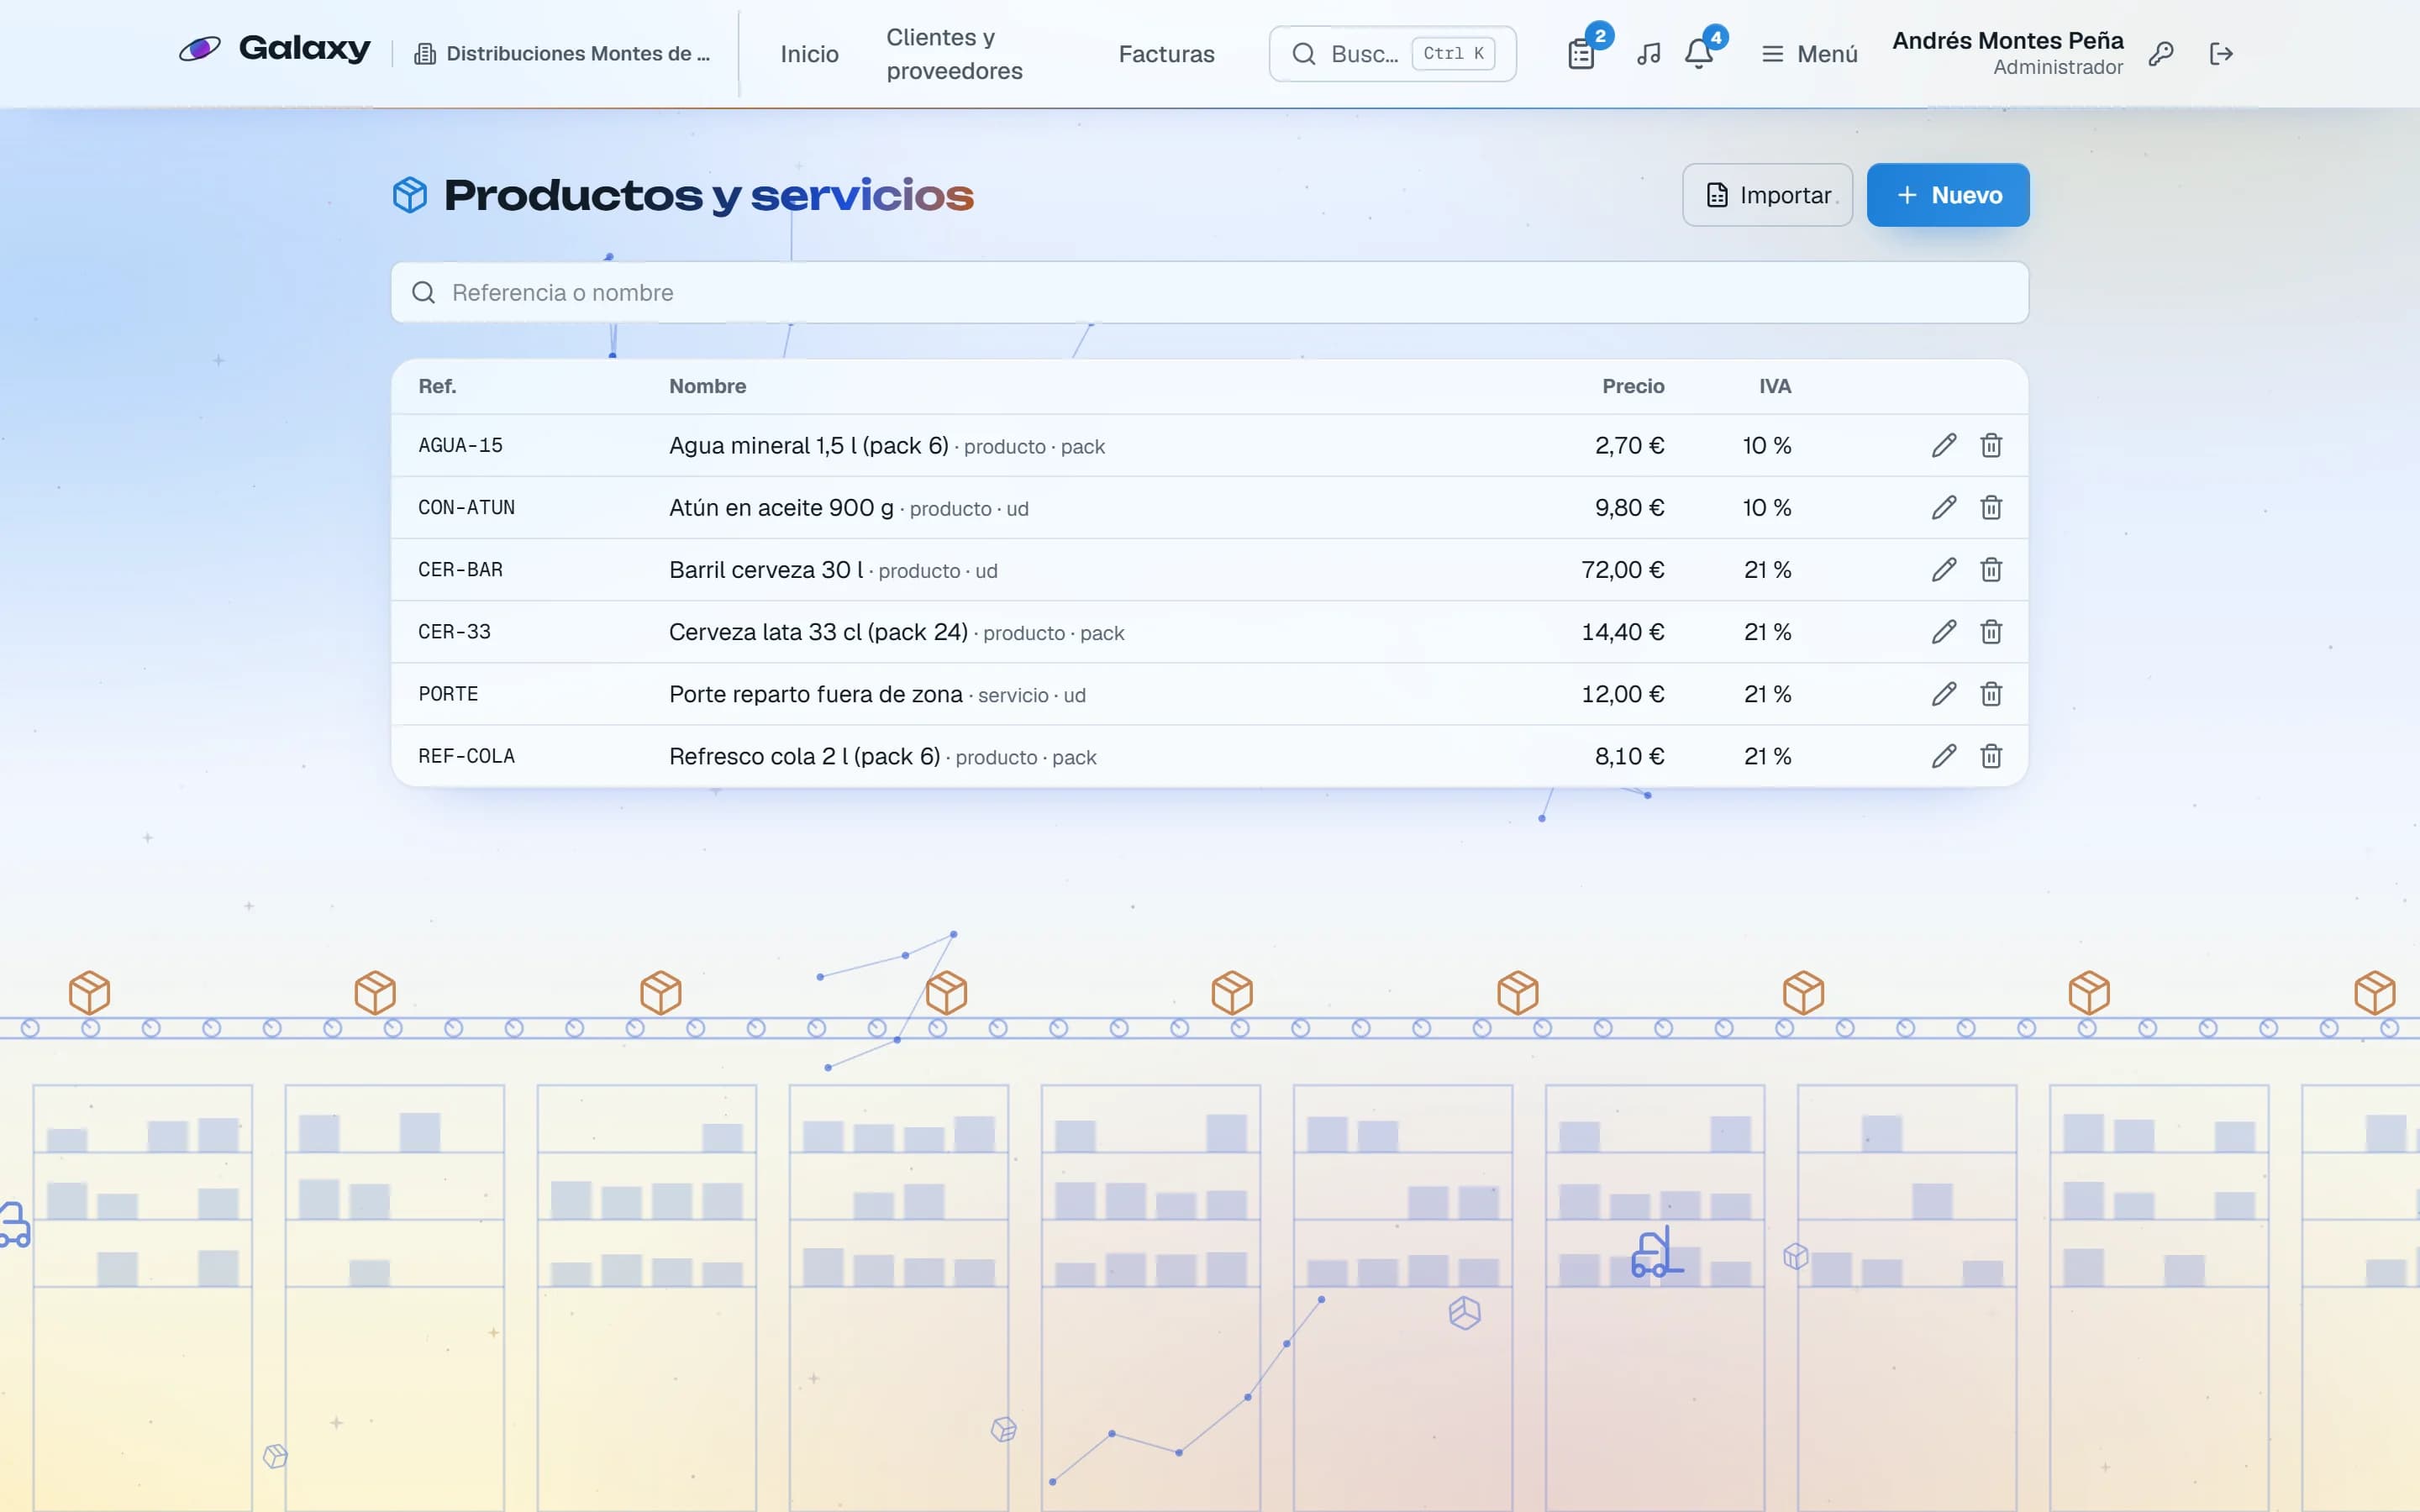Open Clientes y proveedores

click(954, 53)
